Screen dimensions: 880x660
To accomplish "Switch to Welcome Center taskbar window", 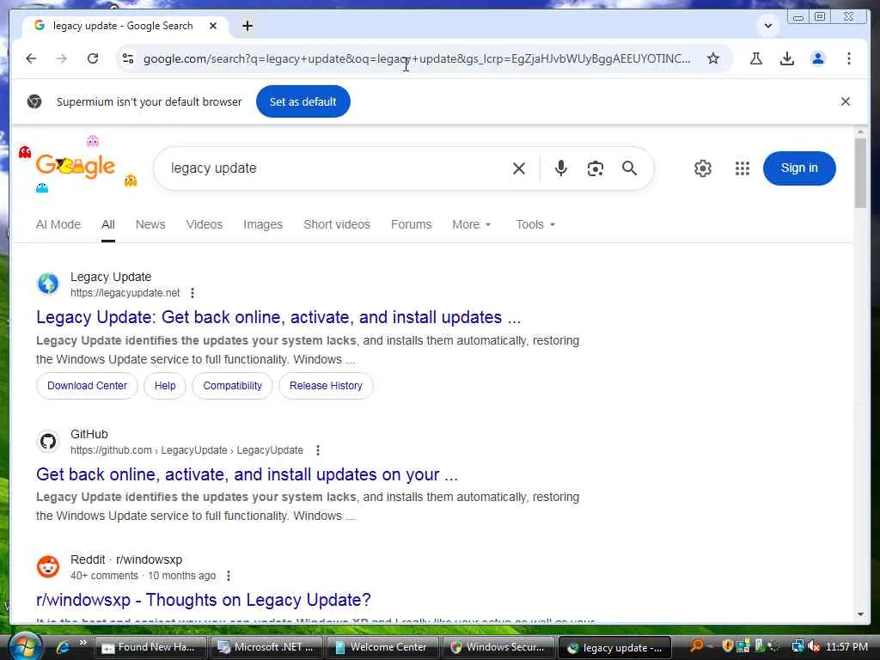I will coord(382,647).
